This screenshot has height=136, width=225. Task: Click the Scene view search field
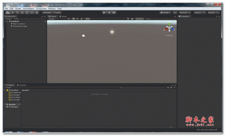(x=160, y=19)
